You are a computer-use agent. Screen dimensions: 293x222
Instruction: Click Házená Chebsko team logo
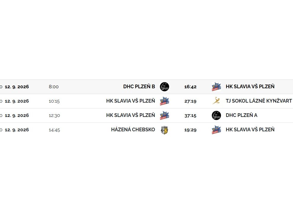(x=165, y=130)
